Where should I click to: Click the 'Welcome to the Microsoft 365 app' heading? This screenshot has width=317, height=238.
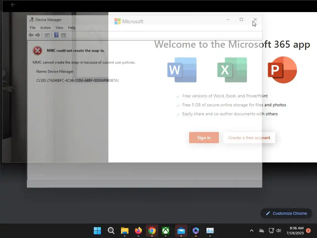tap(232, 44)
